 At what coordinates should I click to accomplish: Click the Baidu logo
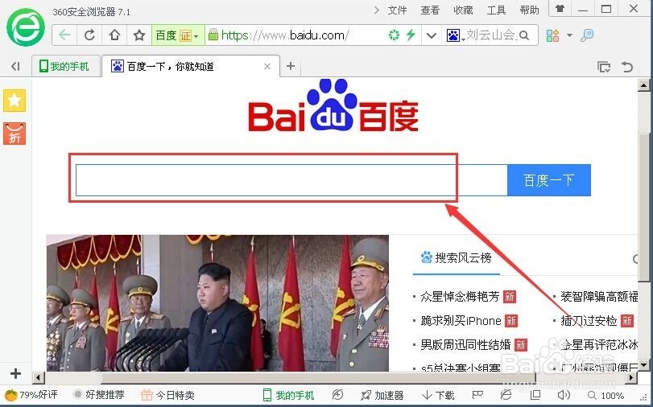[x=333, y=105]
